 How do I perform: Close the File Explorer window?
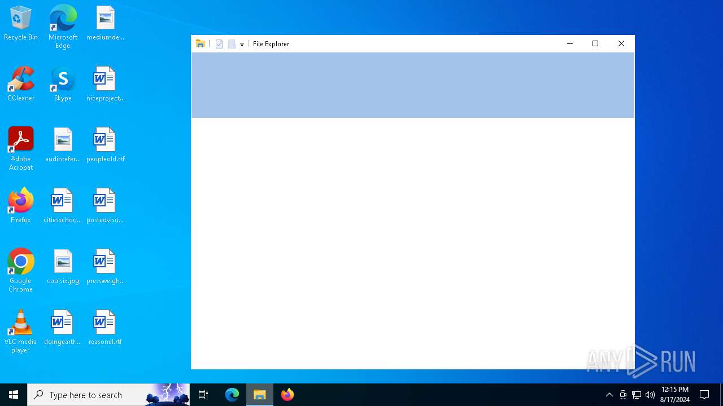(621, 44)
